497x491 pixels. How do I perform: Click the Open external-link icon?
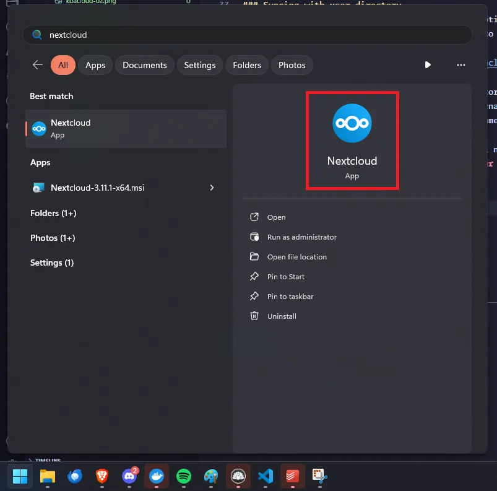254,217
